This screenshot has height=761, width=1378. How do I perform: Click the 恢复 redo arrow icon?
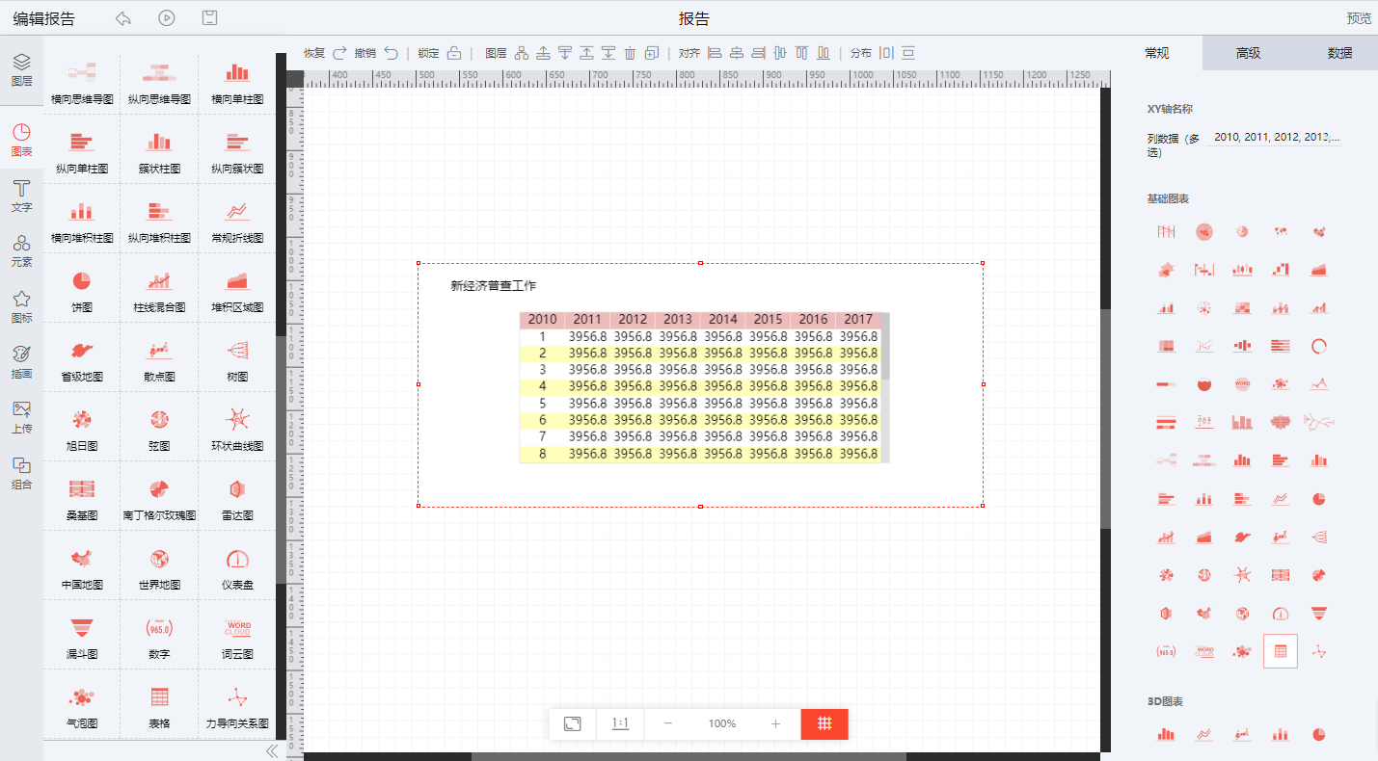[339, 53]
